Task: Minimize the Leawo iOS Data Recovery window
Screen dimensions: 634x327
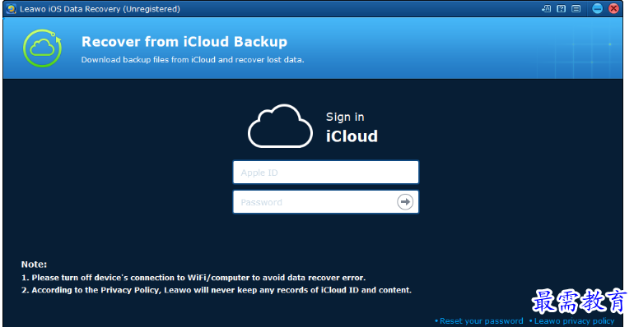Action: (x=597, y=8)
